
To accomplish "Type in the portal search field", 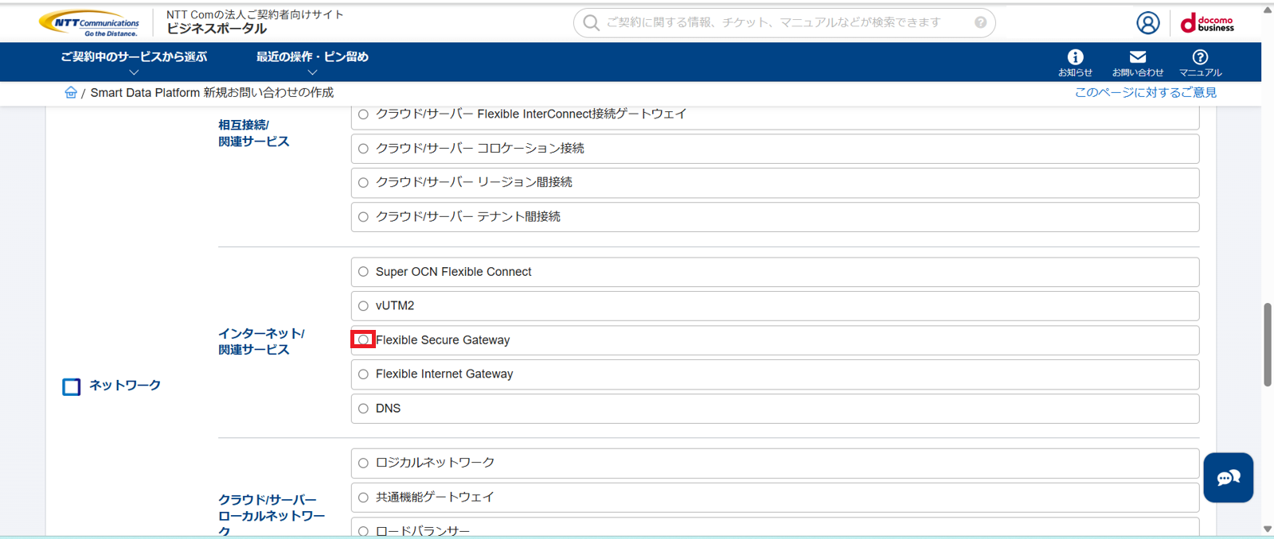I will coord(784,22).
